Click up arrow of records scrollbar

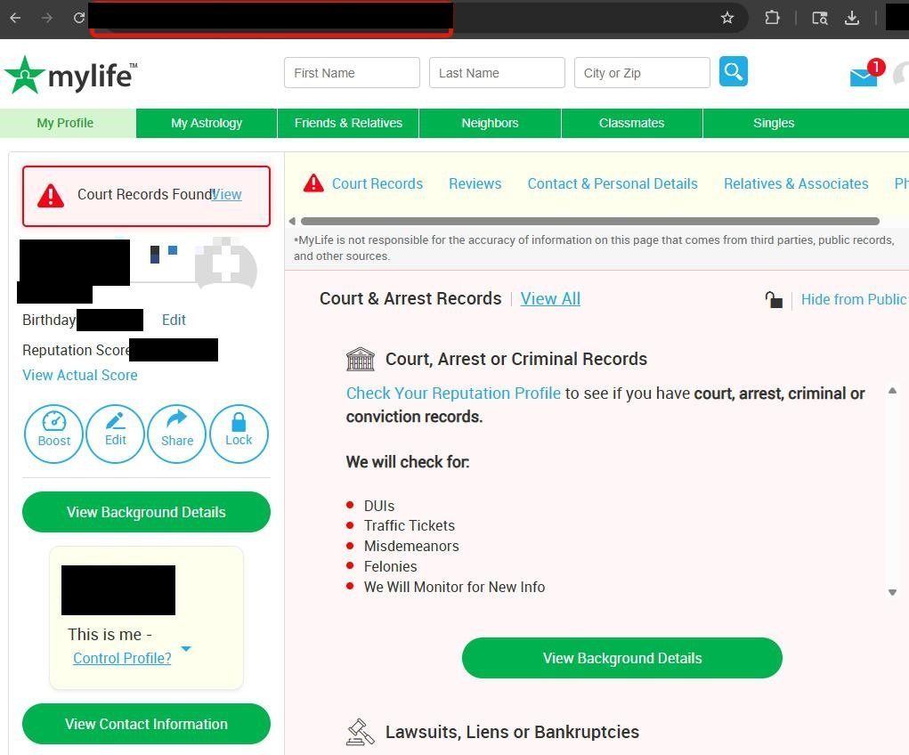[x=893, y=391]
